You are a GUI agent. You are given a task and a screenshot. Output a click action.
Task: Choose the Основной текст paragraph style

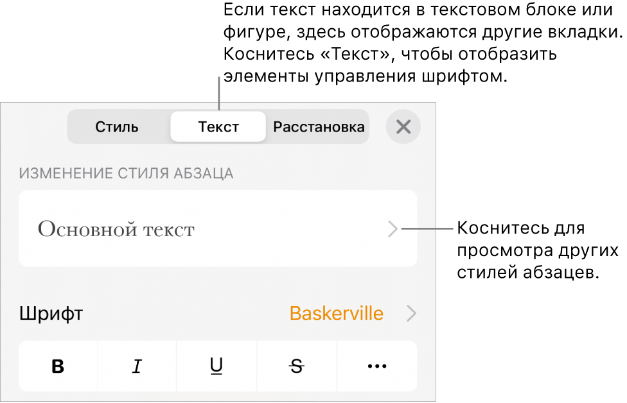216,228
